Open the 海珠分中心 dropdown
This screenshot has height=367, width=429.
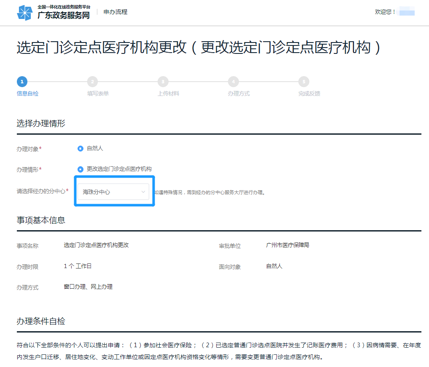tap(113, 191)
